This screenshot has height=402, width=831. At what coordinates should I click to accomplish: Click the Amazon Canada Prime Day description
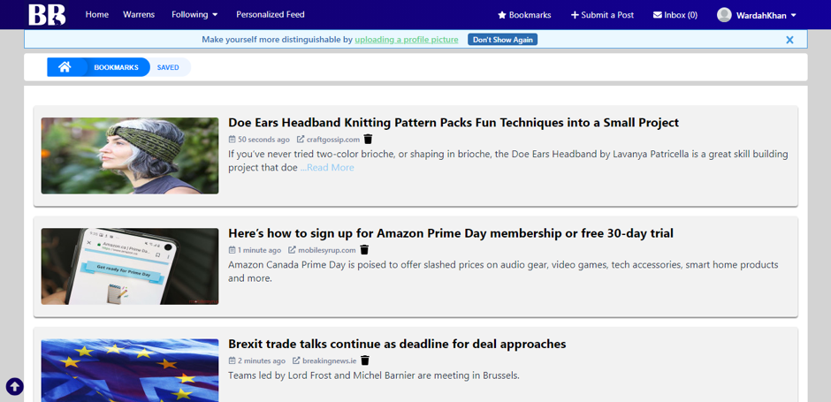click(504, 271)
